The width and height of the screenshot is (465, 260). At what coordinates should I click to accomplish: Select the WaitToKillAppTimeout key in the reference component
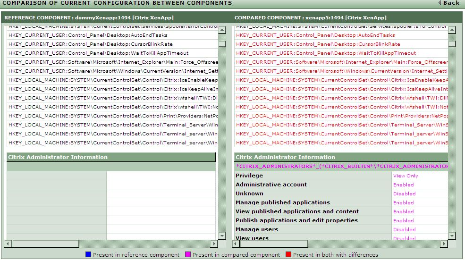click(99, 53)
